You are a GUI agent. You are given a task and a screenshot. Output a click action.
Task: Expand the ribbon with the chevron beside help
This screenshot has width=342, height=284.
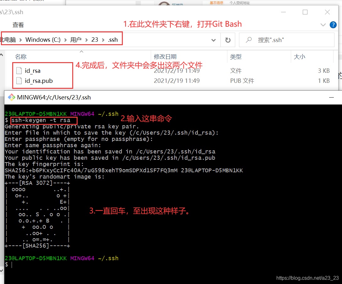[x=323, y=25]
